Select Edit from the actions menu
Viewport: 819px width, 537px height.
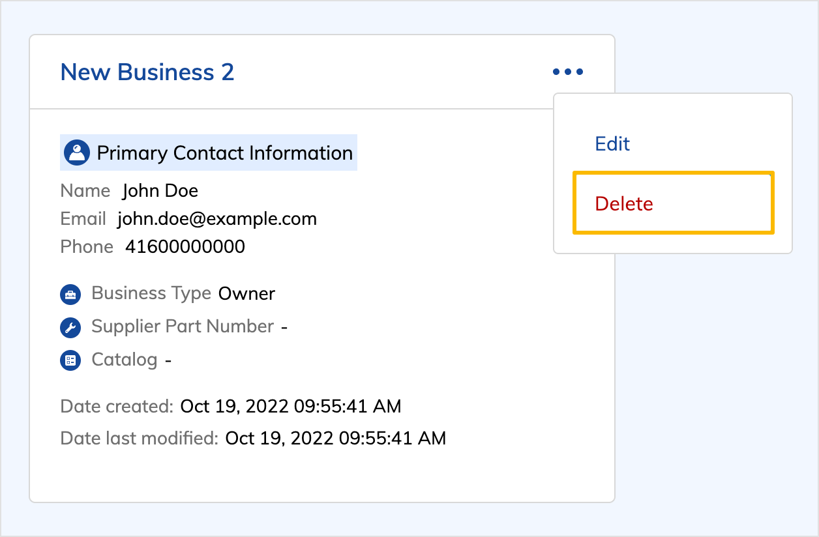click(x=612, y=144)
